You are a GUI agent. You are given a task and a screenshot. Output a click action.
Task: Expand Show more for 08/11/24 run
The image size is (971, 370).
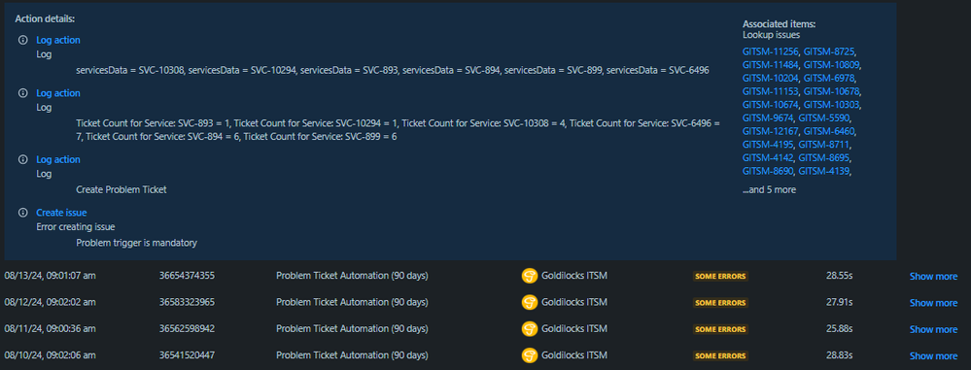[x=933, y=329]
